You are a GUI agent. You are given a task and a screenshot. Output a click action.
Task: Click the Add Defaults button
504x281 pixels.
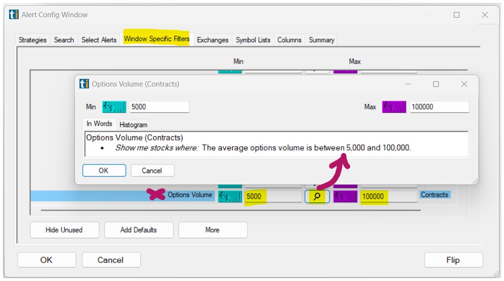(139, 230)
